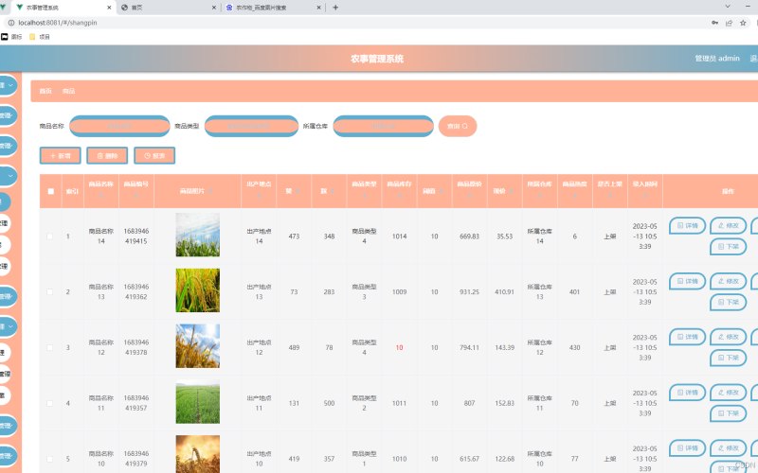Sort table by 商品名称 column header
758x473 pixels.
(101, 189)
